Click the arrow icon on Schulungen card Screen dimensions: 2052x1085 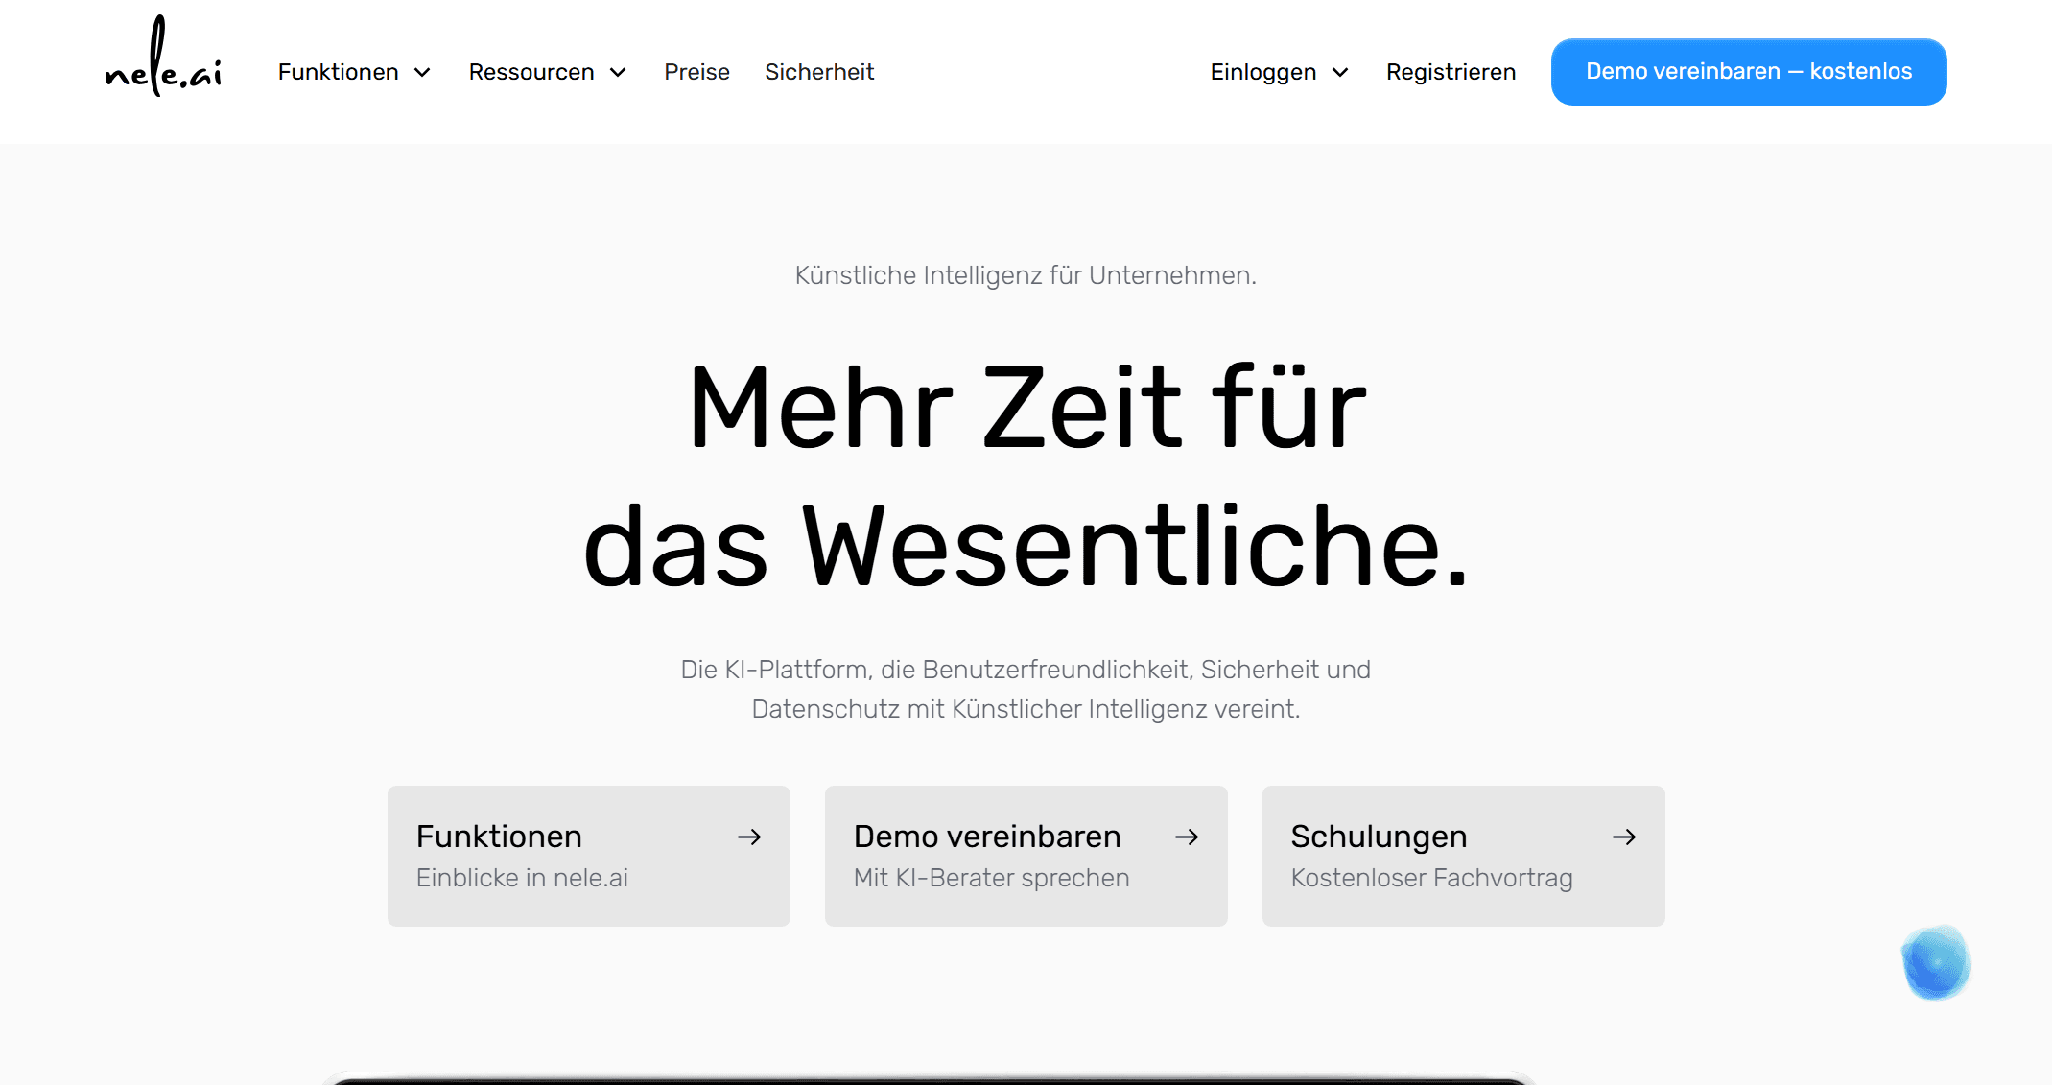(1624, 837)
